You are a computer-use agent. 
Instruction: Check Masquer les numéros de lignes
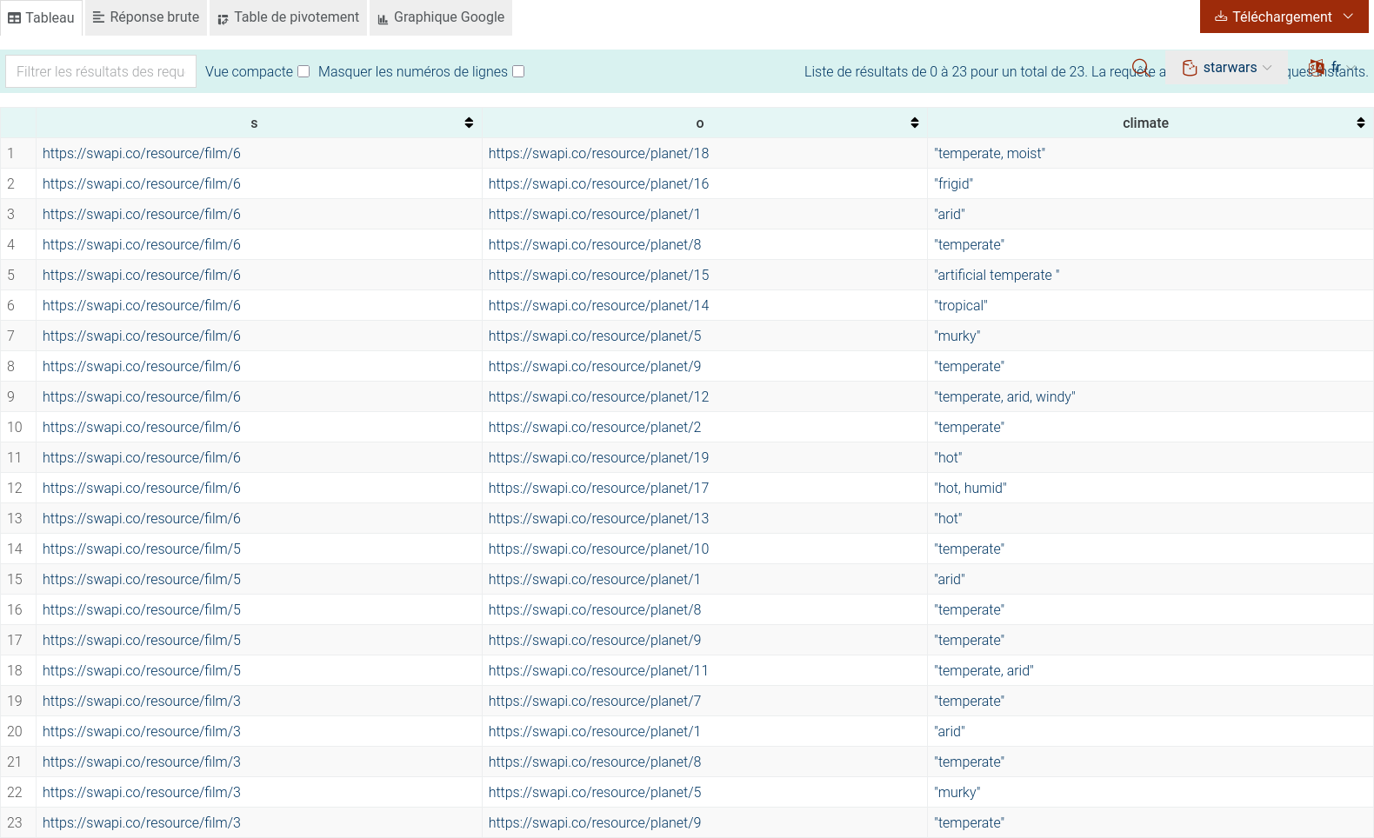(x=518, y=71)
